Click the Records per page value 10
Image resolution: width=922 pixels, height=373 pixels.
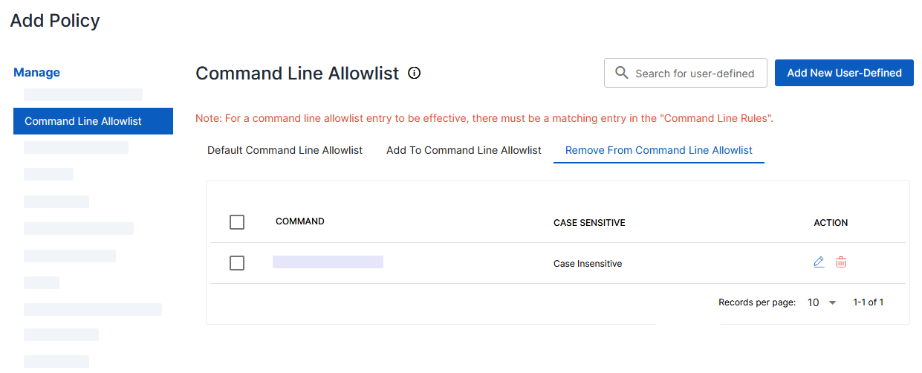click(813, 302)
